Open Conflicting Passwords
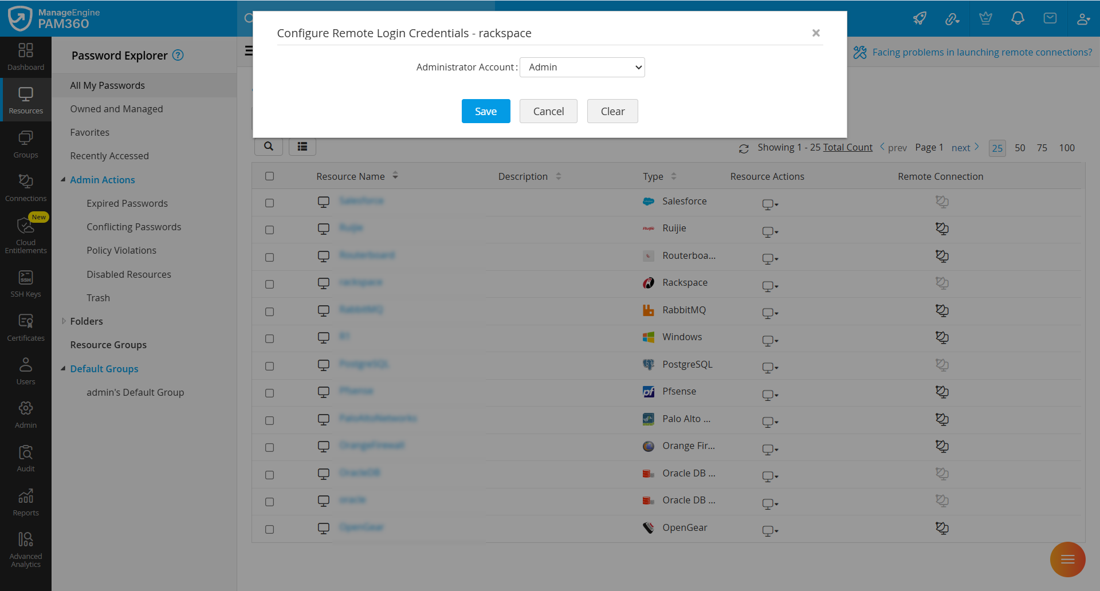Viewport: 1100px width, 591px height. point(133,227)
